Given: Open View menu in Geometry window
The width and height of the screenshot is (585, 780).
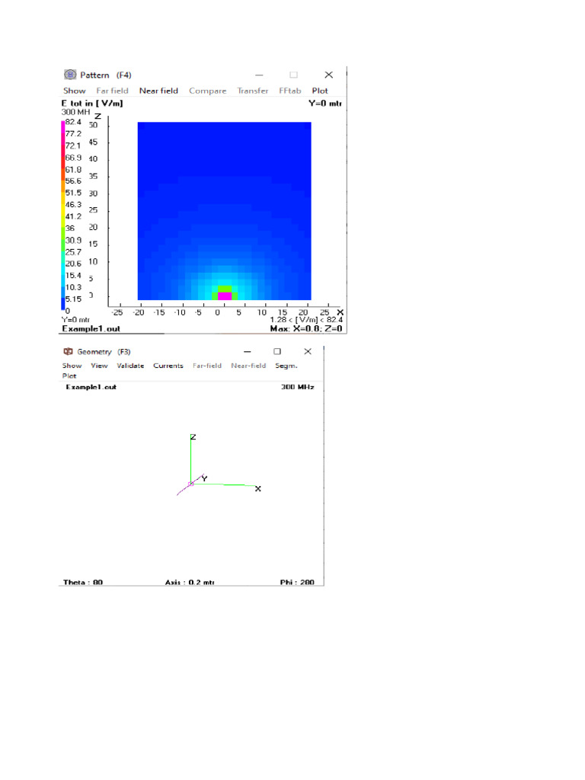Looking at the screenshot, I should tap(99, 366).
